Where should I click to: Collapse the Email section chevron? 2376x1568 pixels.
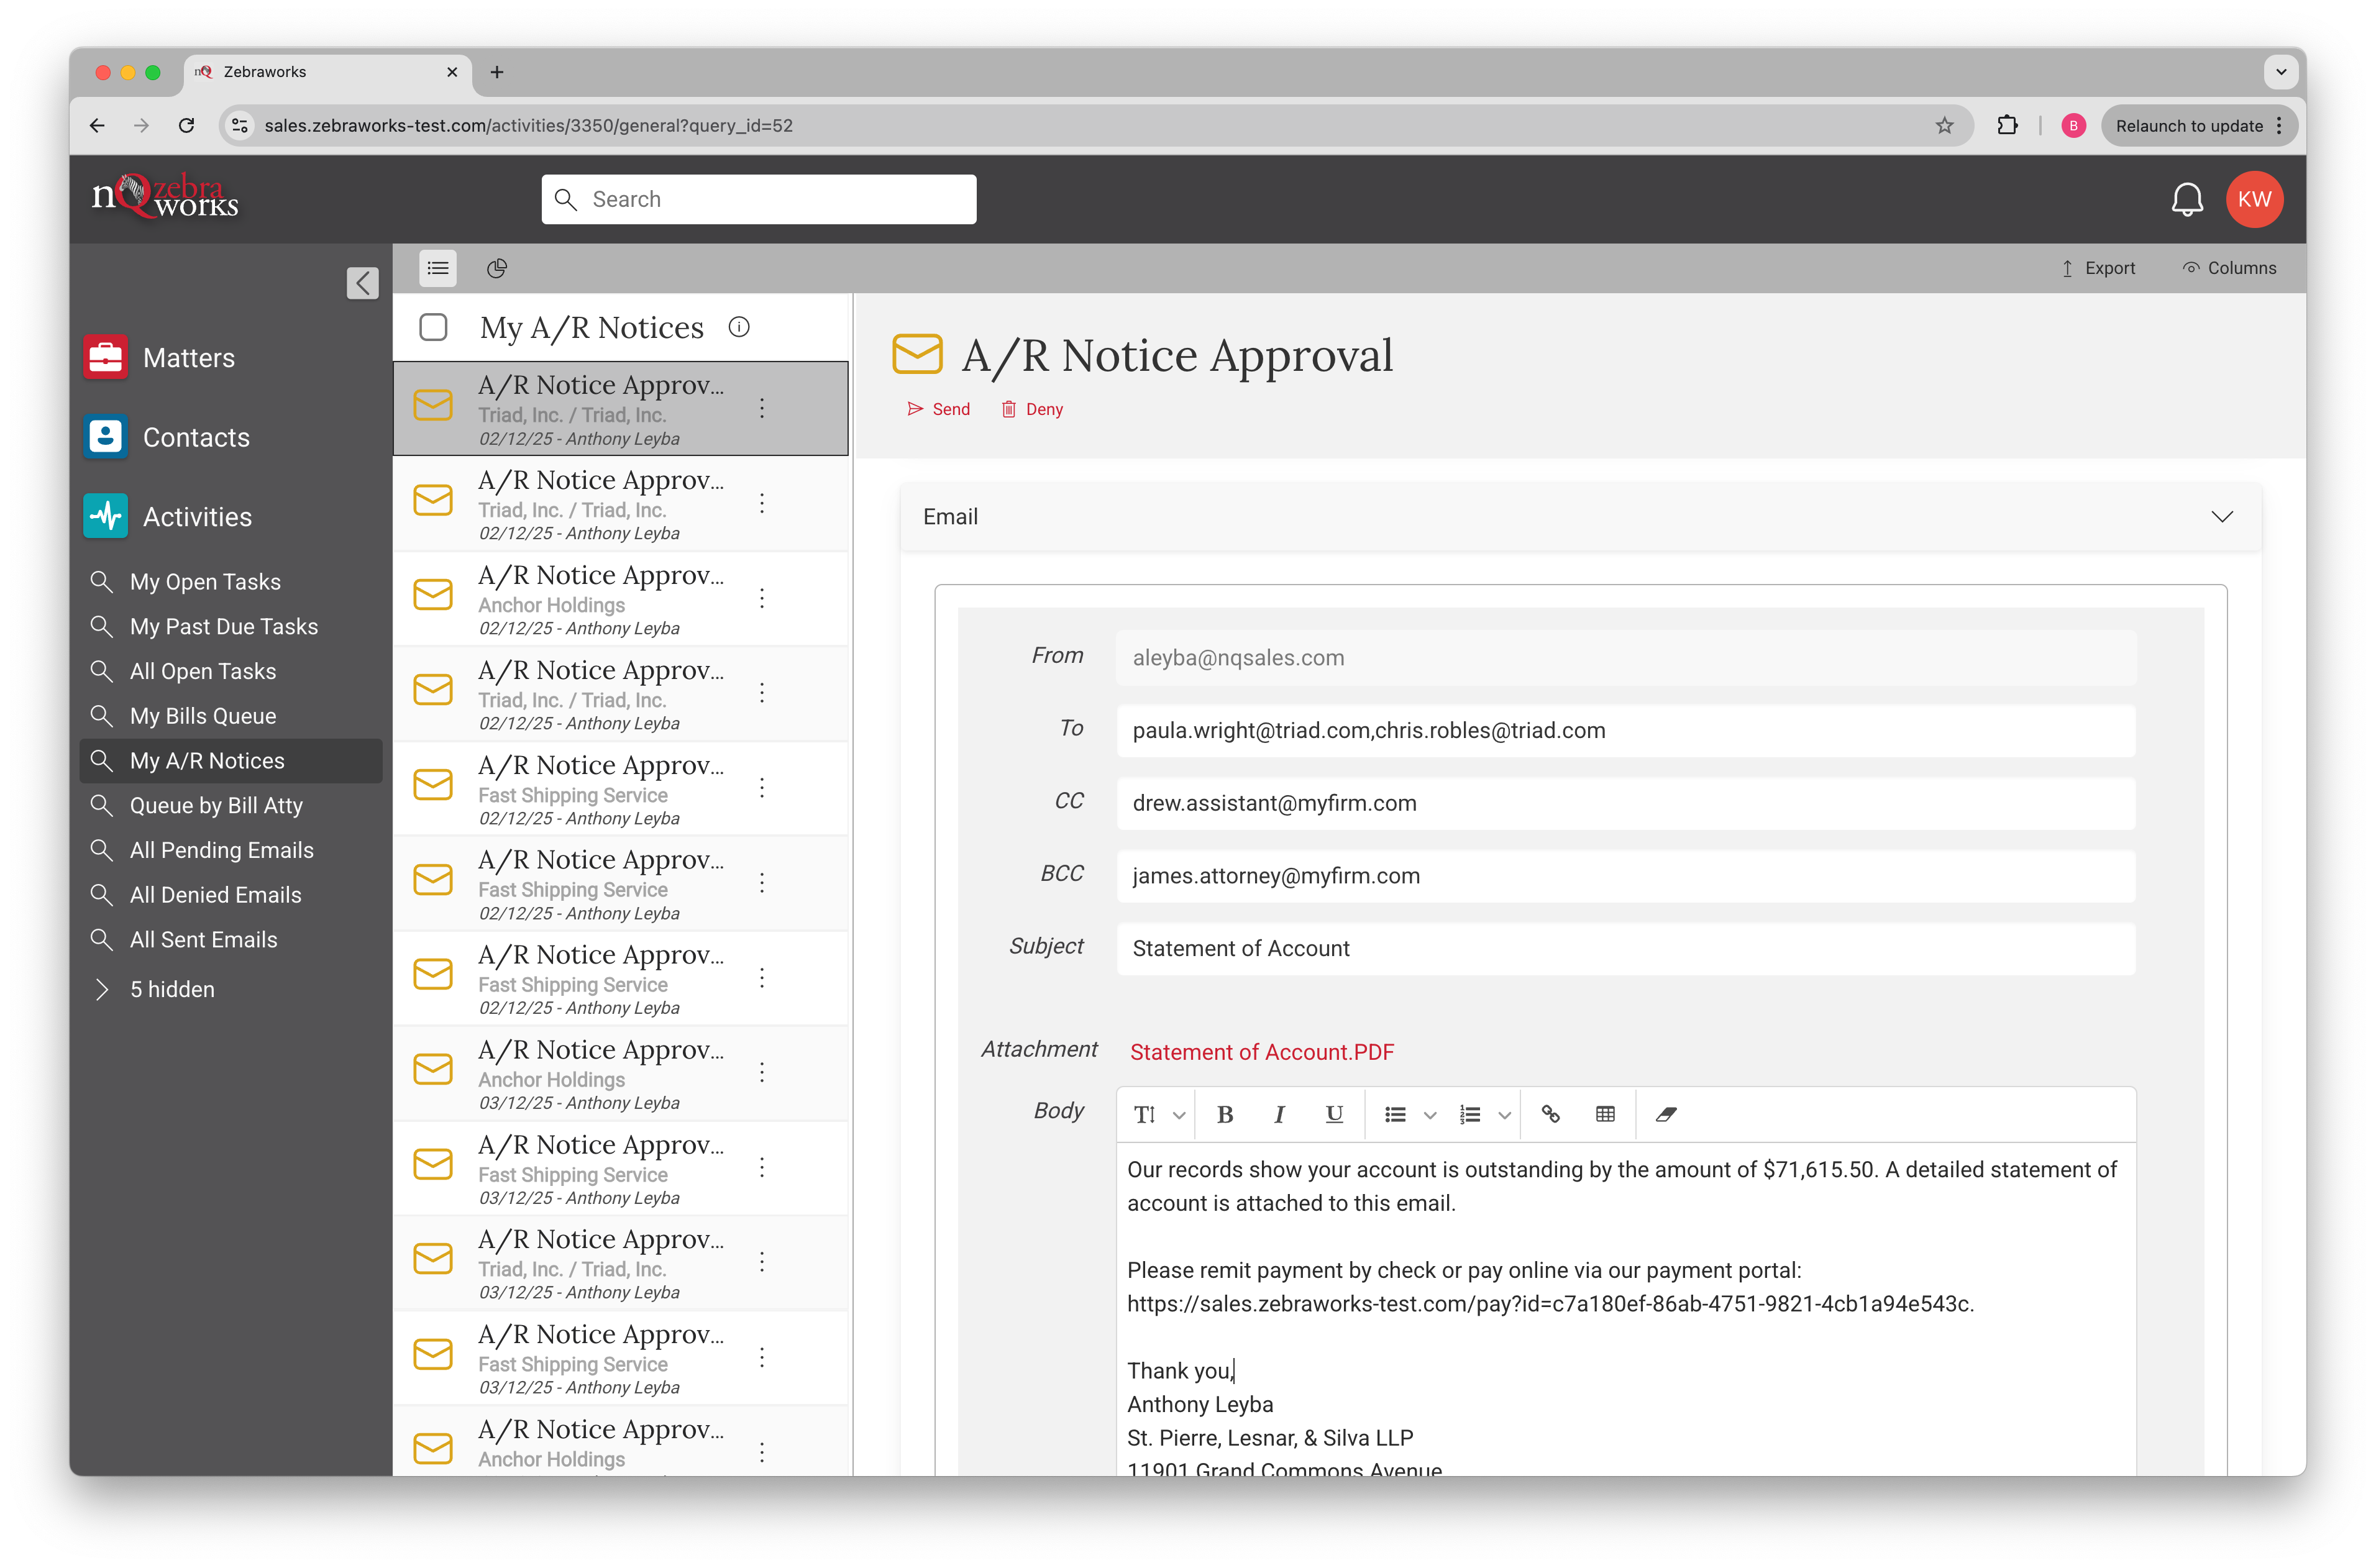point(2222,517)
